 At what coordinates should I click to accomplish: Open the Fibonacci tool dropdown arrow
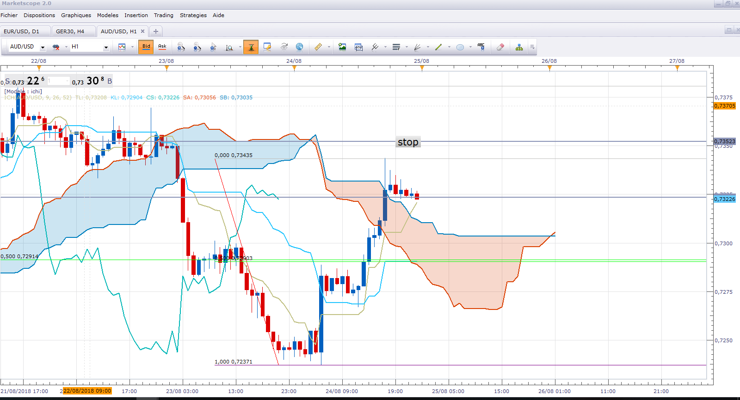(407, 47)
